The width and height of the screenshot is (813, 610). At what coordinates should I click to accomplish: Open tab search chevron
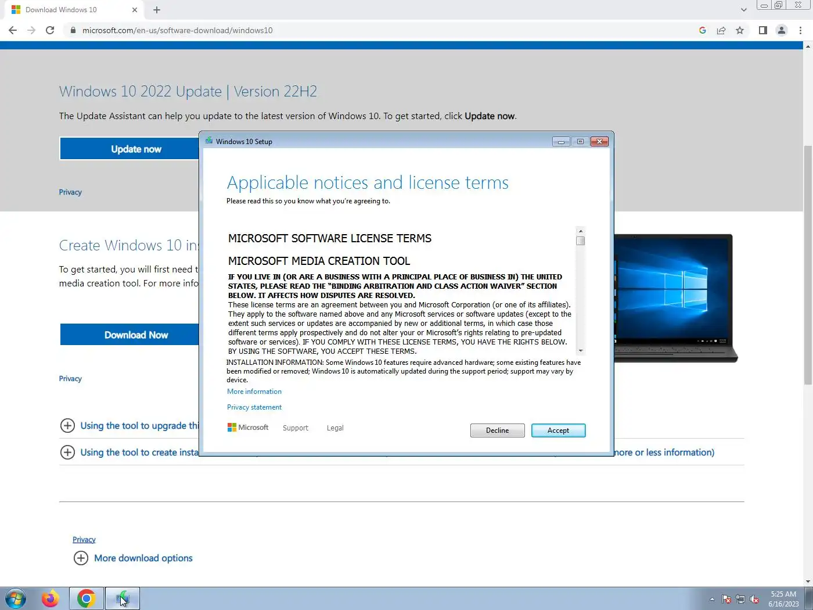click(744, 10)
